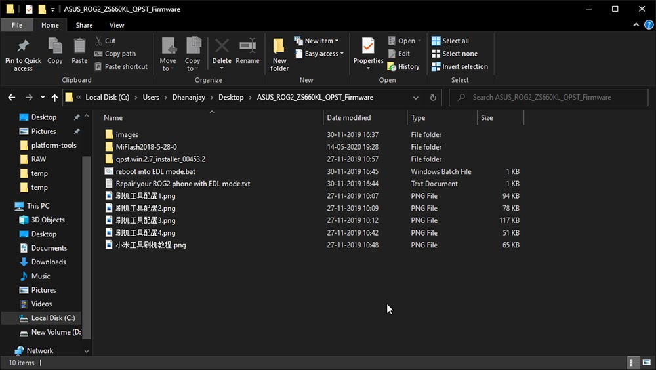656x370 pixels.
Task: Click the Pin to Quick access icon
Action: click(23, 46)
